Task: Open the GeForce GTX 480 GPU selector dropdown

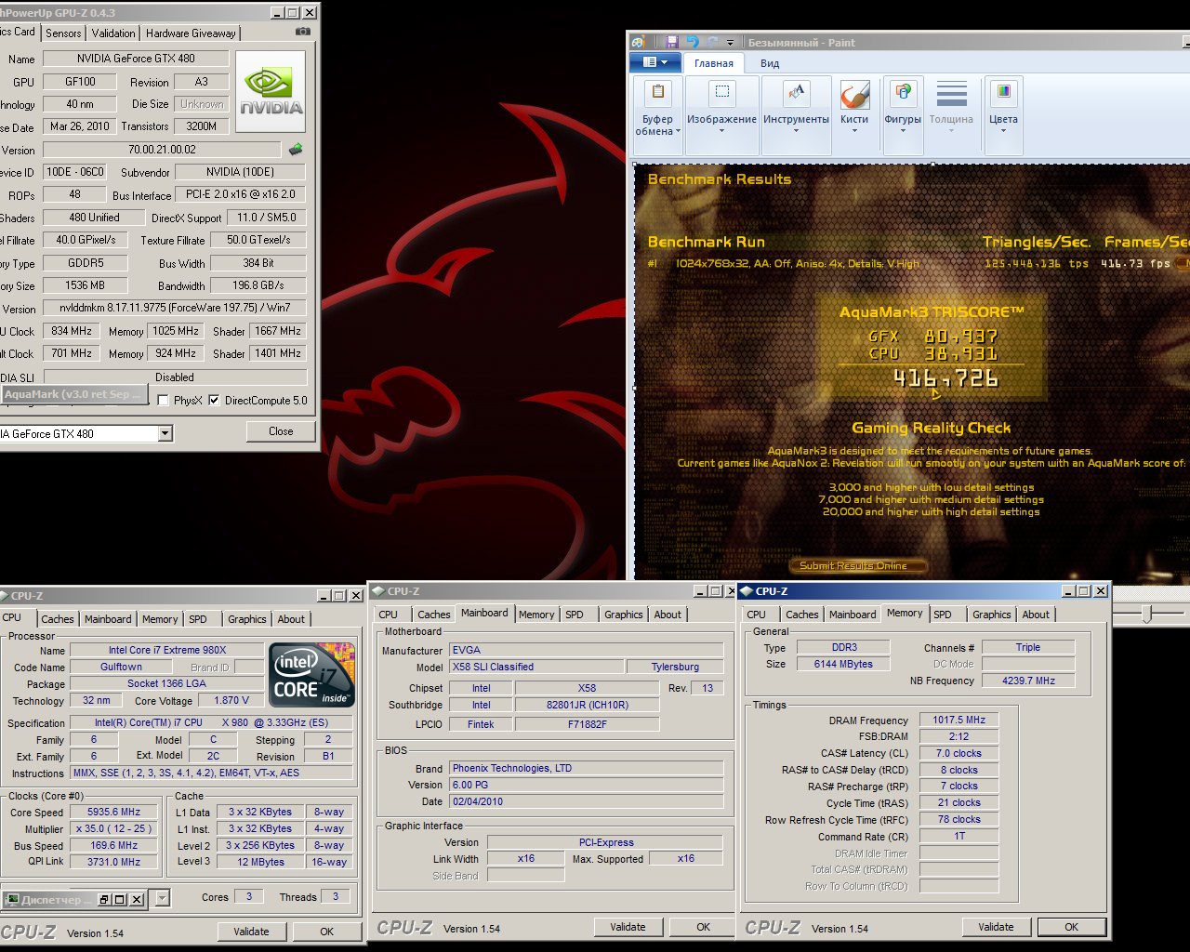Action: [x=165, y=433]
